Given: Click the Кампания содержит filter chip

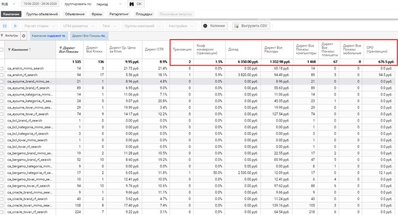Looking at the screenshot, I should click(49, 35).
